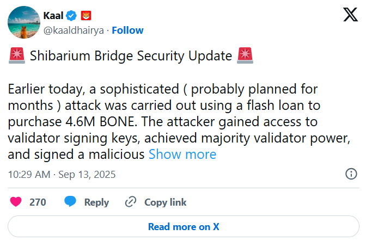
Task: Open Kaal's profile avatar picture
Action: coord(22,23)
